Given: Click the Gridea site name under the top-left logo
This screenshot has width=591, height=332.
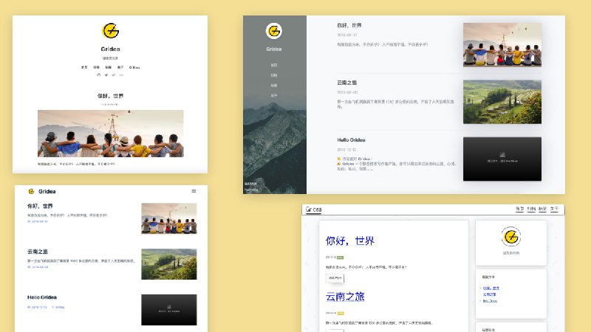Looking at the screenshot, I should pyautogui.click(x=110, y=49).
